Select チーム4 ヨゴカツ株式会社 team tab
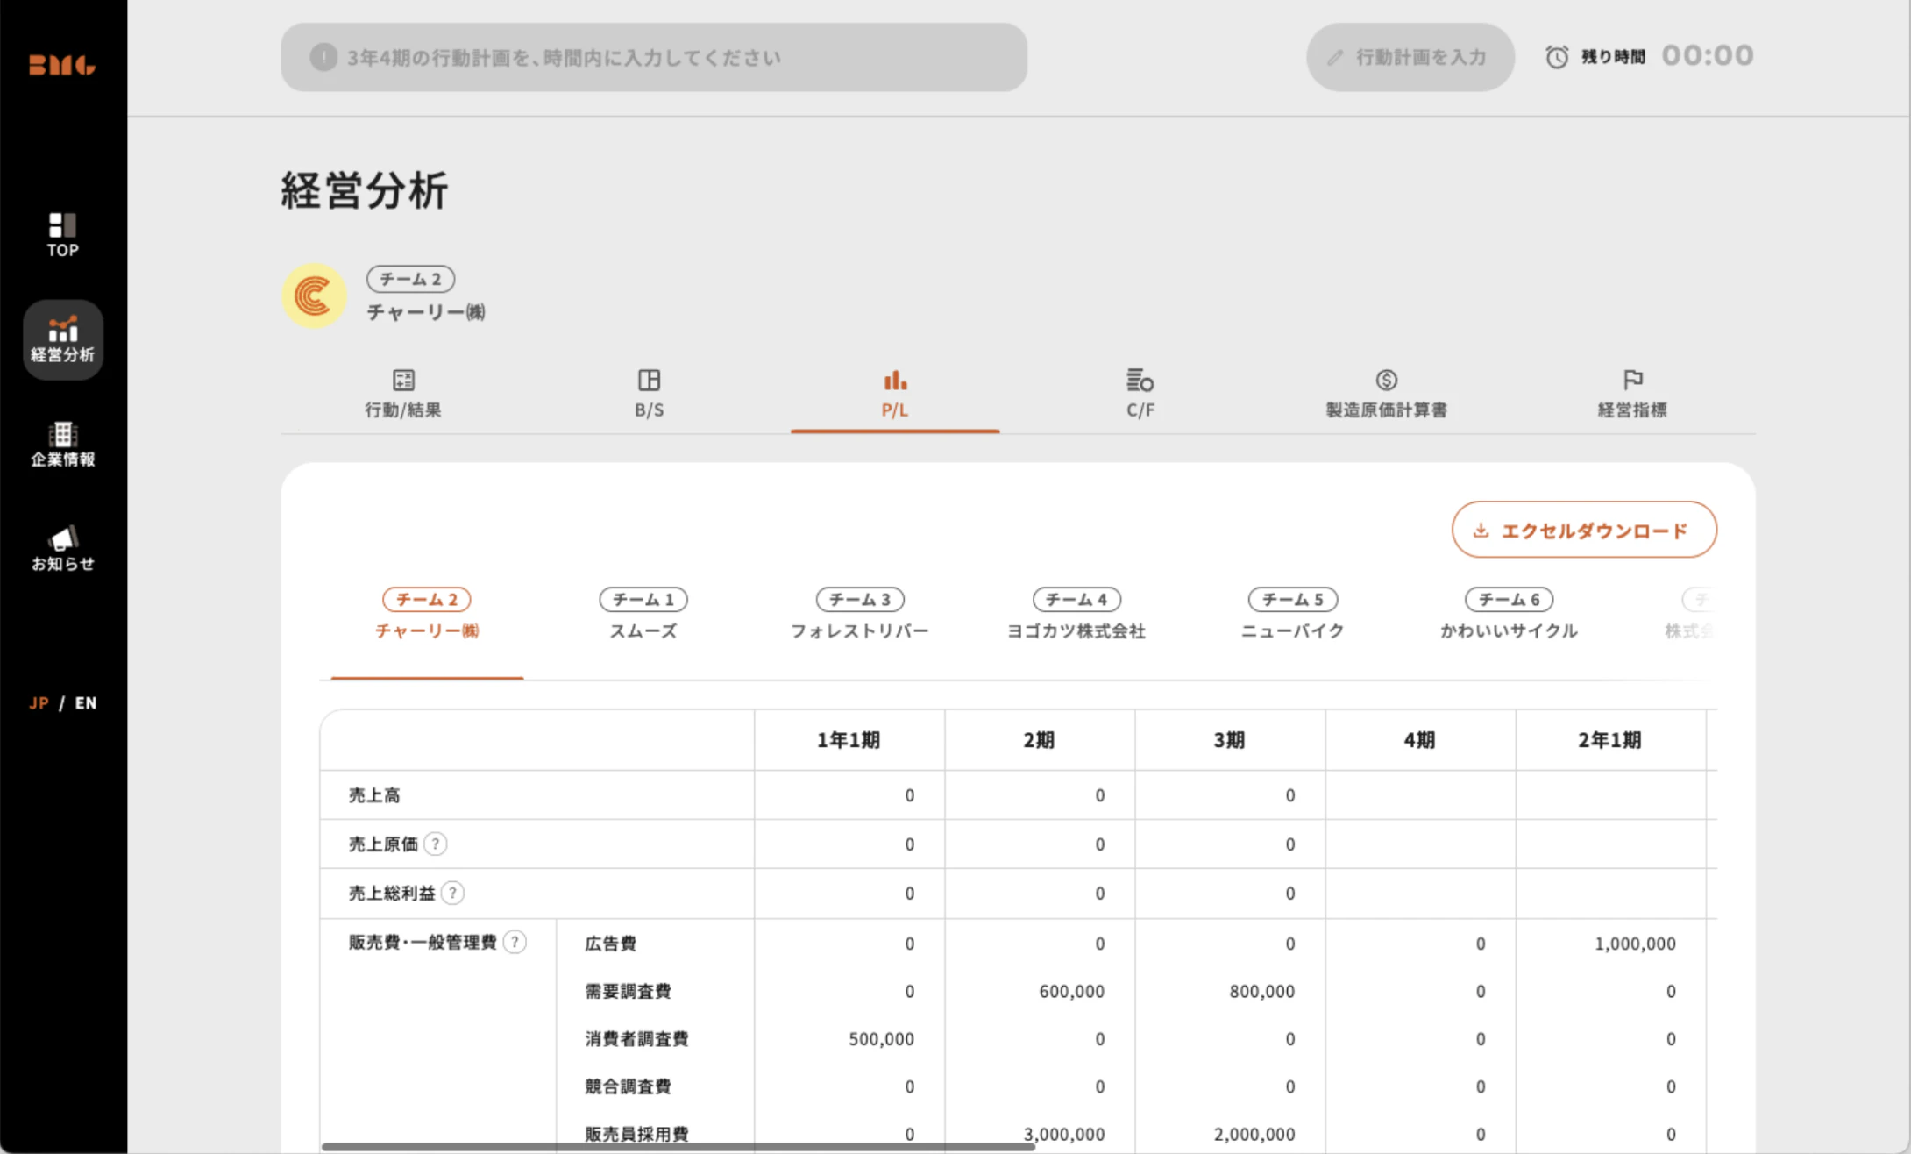The image size is (1911, 1154). [x=1076, y=615]
